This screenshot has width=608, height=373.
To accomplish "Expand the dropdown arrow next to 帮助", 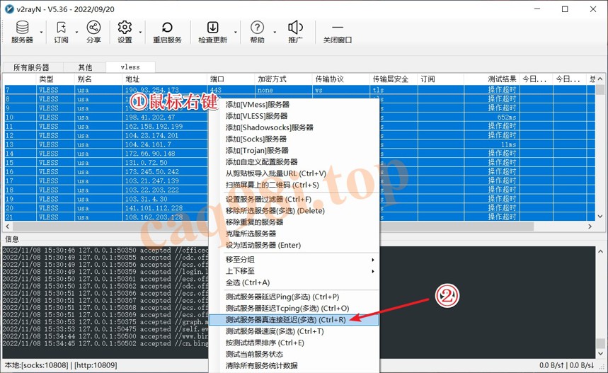I will 275,32.
